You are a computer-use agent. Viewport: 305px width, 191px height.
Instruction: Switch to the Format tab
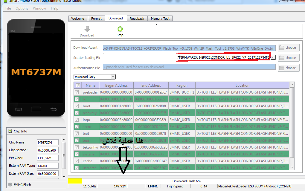[x=96, y=19]
